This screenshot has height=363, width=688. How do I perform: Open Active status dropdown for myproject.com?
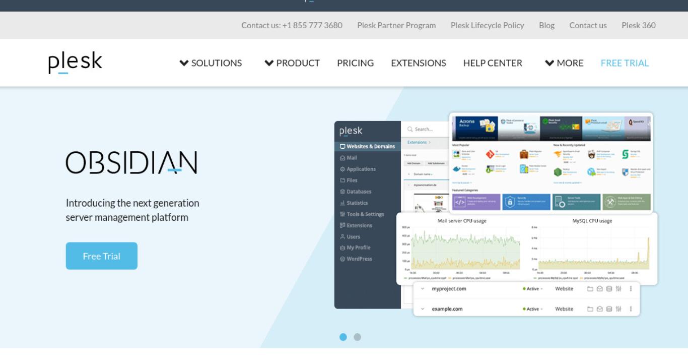tap(533, 289)
